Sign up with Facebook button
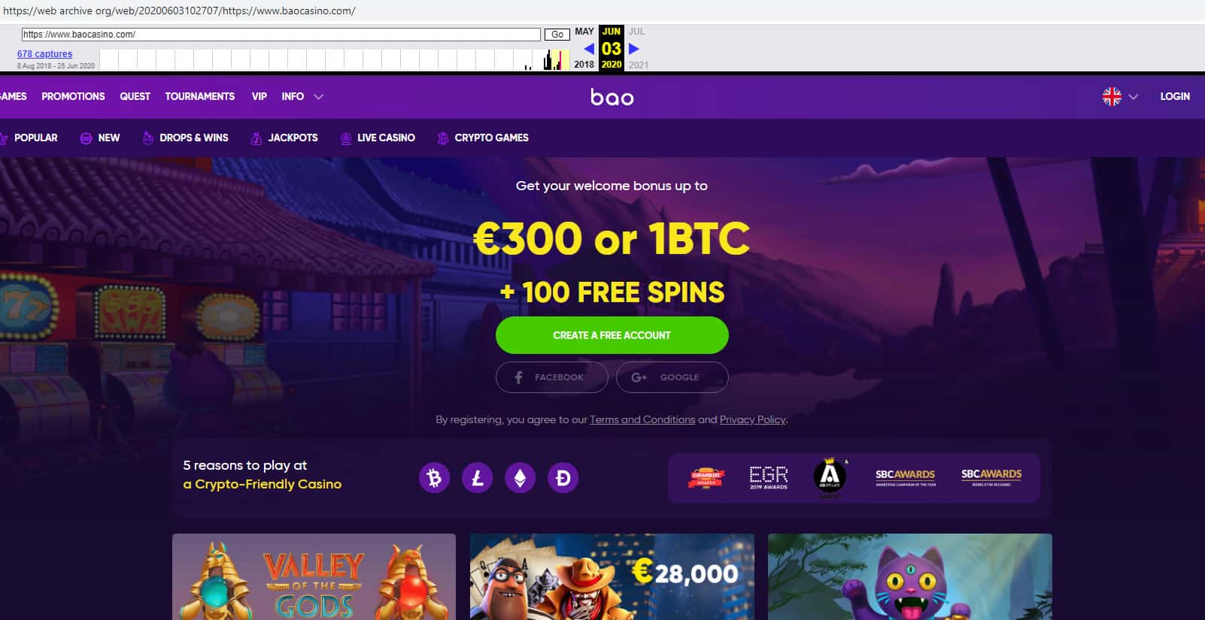1205x620 pixels. tap(551, 377)
